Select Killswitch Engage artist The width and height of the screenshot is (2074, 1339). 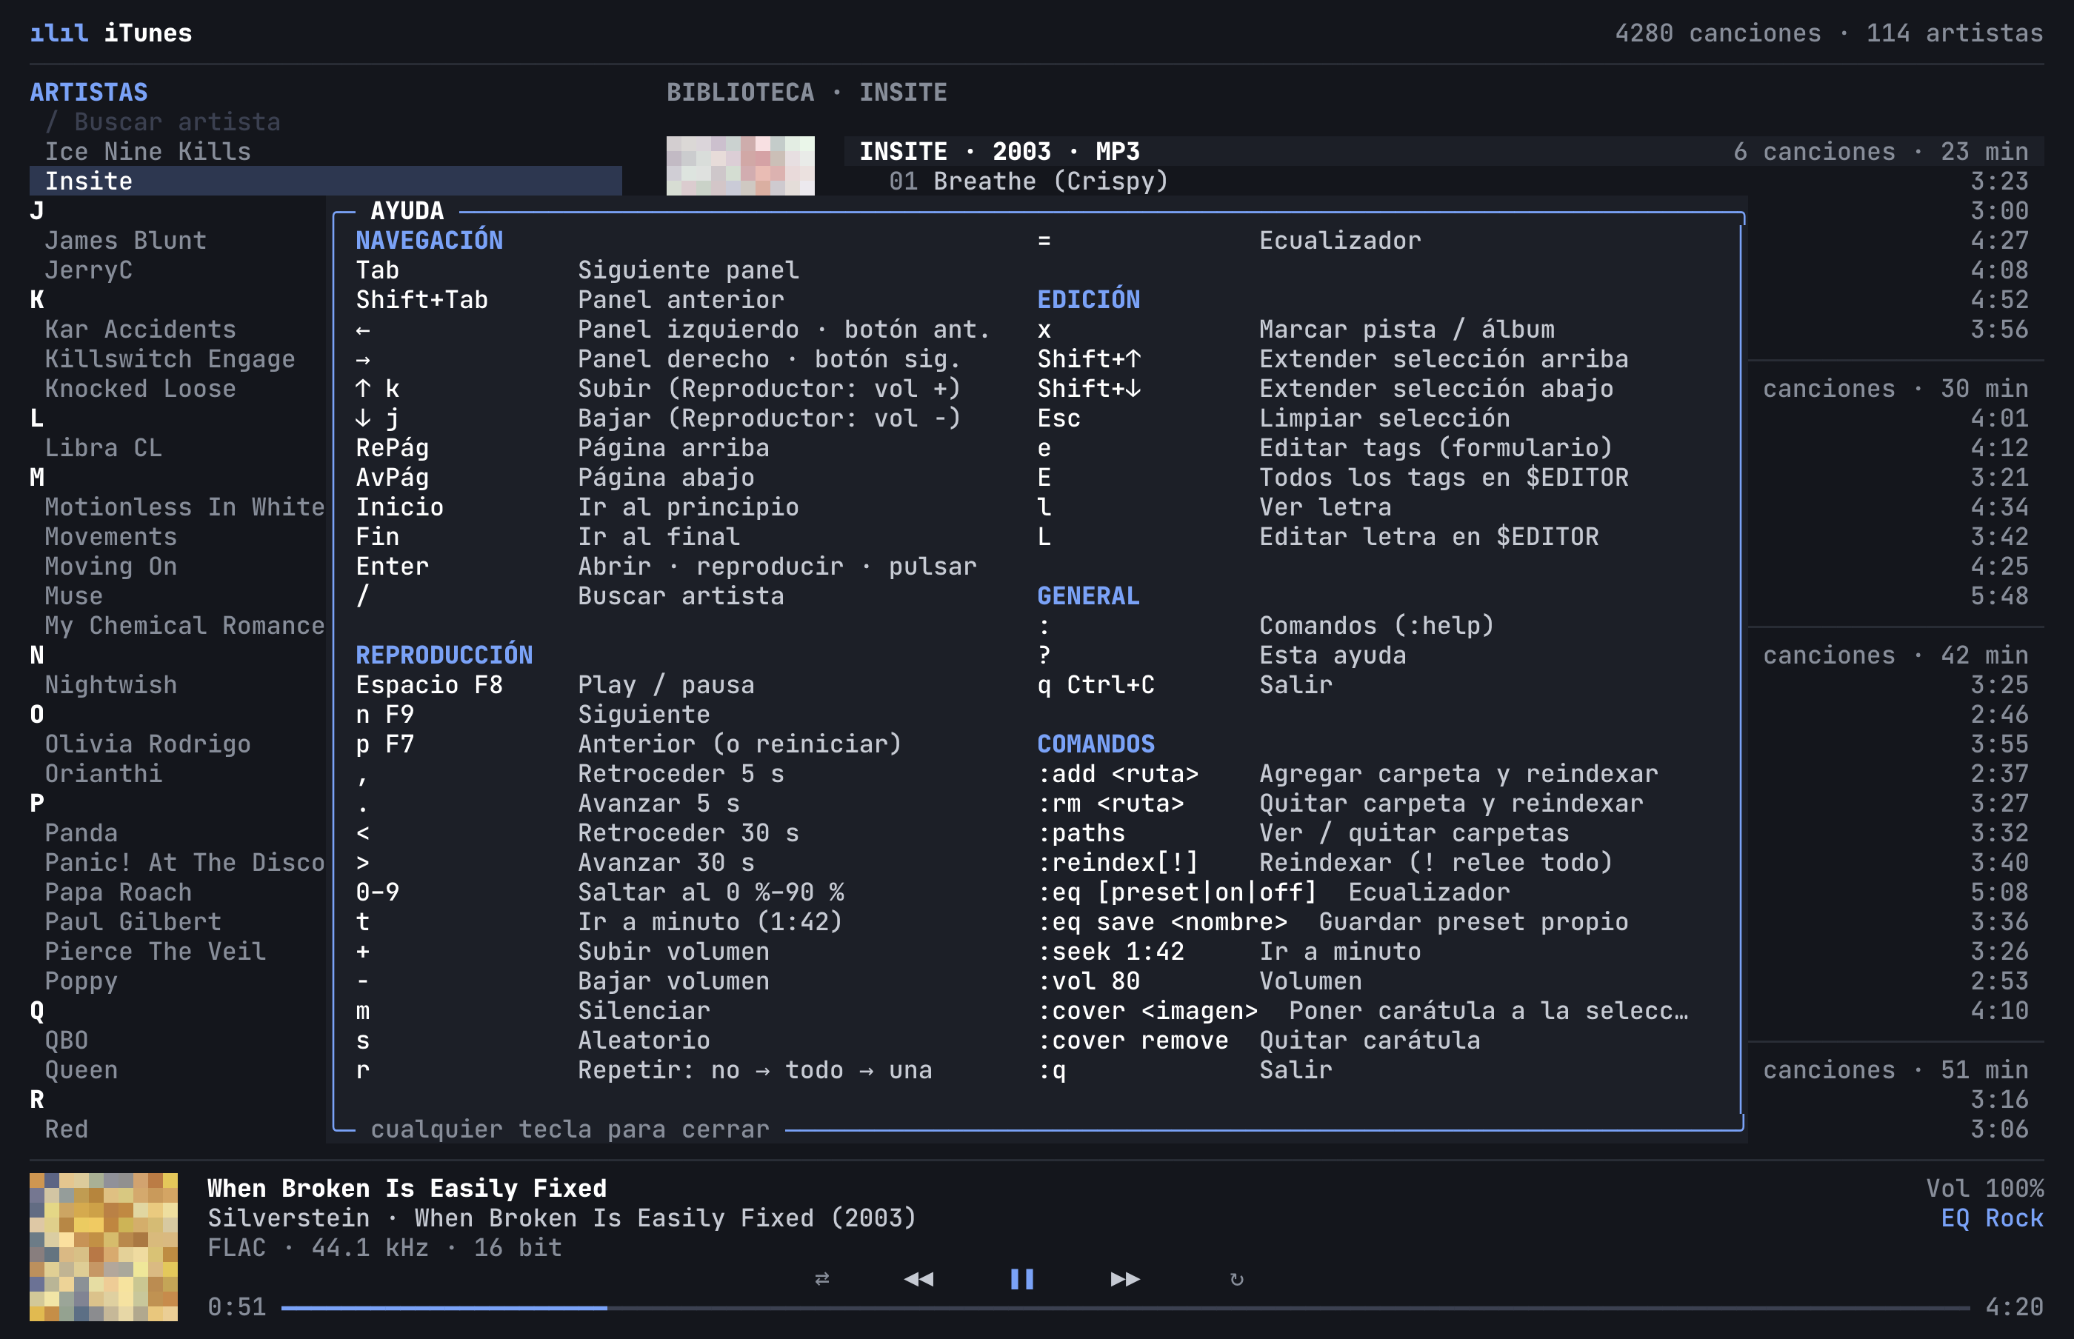[170, 359]
